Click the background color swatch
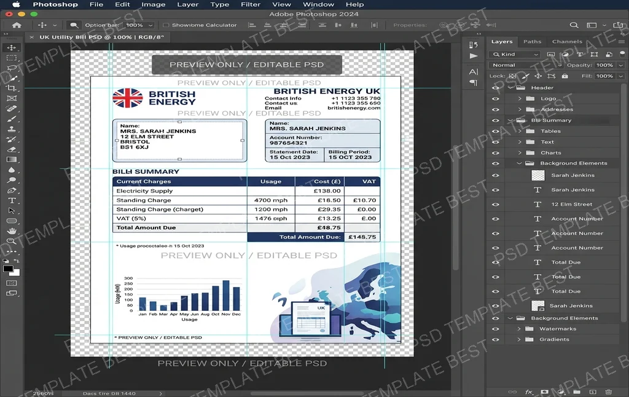 [x=16, y=273]
